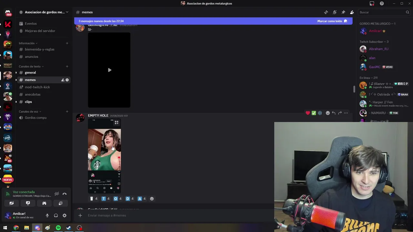
Task: Toggle the cup reaction with count 4
Action: pos(94,199)
